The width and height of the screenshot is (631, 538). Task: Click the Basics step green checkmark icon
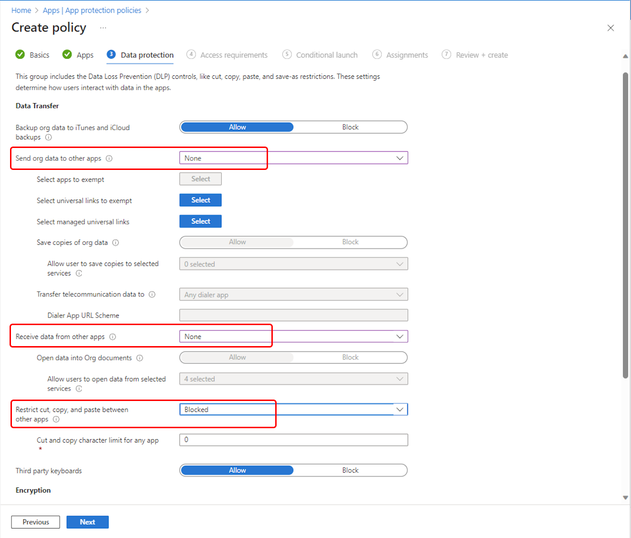[20, 54]
